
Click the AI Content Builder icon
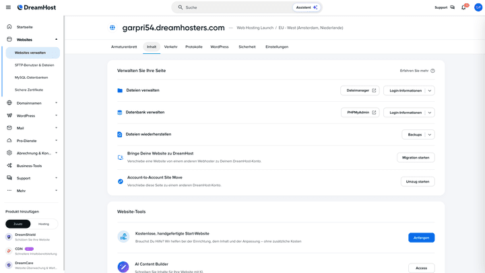123,267
